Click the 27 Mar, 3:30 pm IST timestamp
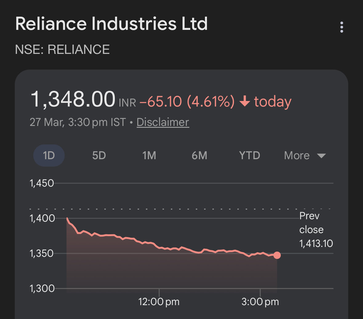This screenshot has height=319, width=363. [78, 122]
